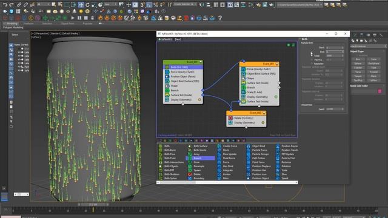388x218 pixels.
Task: Click the Start frame field in Birth
Action: (x=335, y=47)
